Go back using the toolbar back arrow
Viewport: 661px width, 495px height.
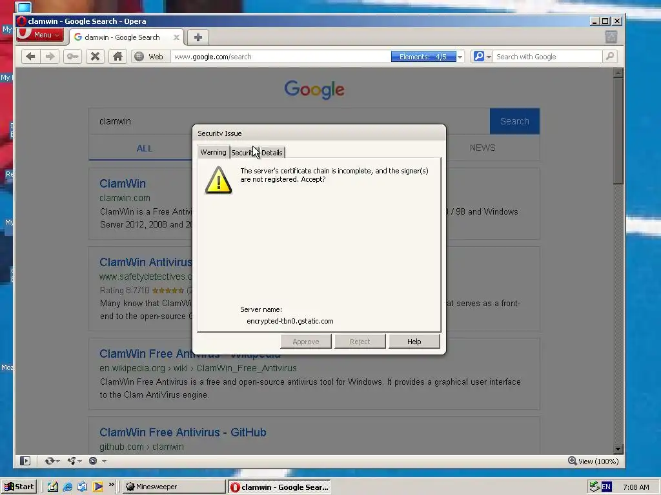(30, 57)
